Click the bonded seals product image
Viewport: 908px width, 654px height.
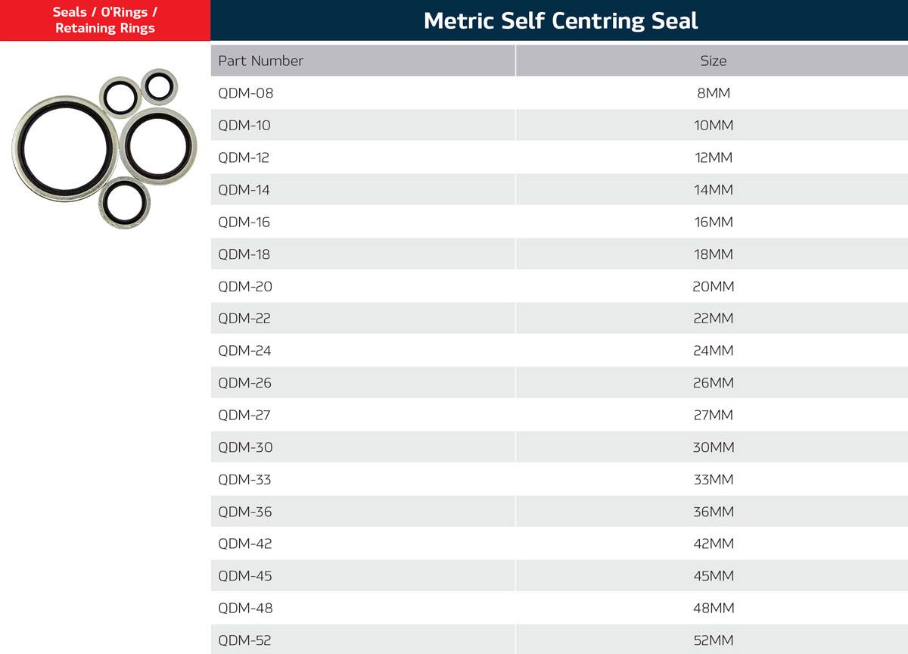coord(104,149)
